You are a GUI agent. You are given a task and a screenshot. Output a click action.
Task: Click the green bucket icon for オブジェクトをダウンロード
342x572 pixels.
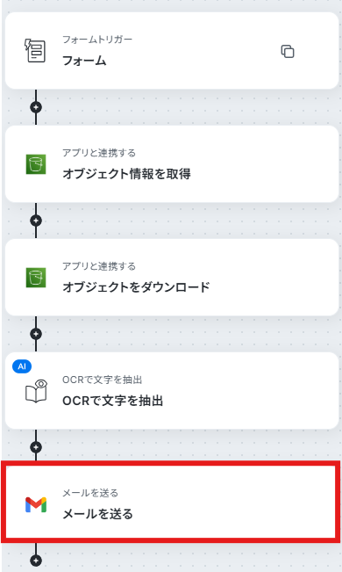(36, 278)
